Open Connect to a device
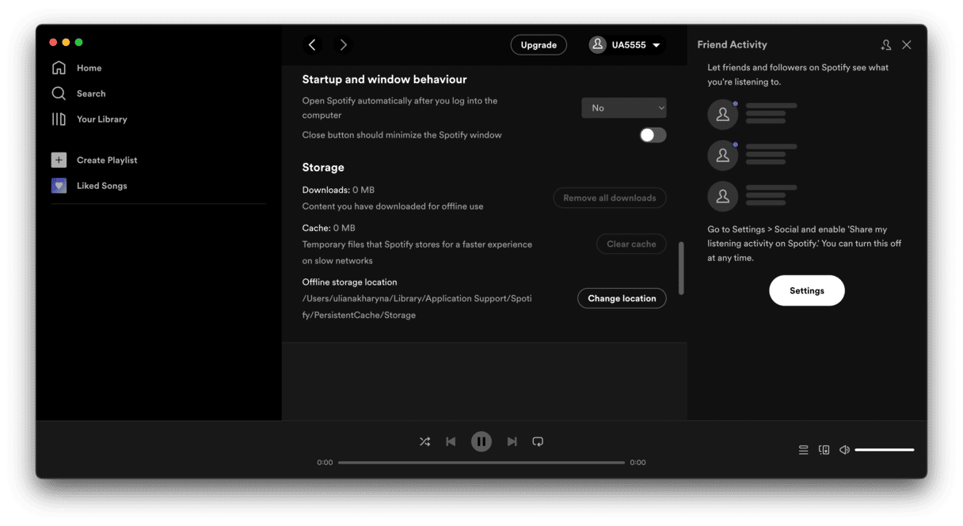This screenshot has height=526, width=963. [x=824, y=450]
